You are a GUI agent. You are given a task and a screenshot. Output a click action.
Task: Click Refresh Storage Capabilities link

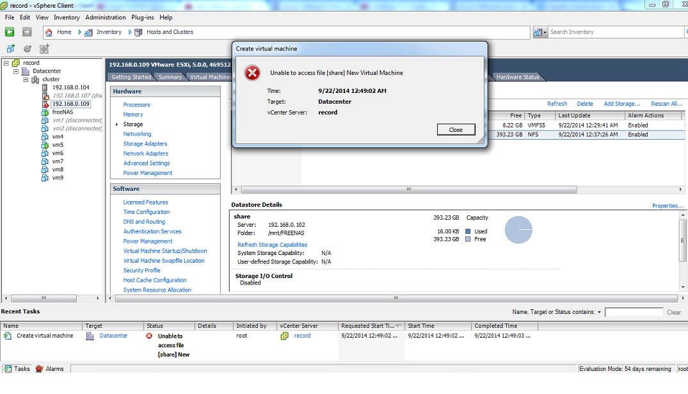pos(273,245)
